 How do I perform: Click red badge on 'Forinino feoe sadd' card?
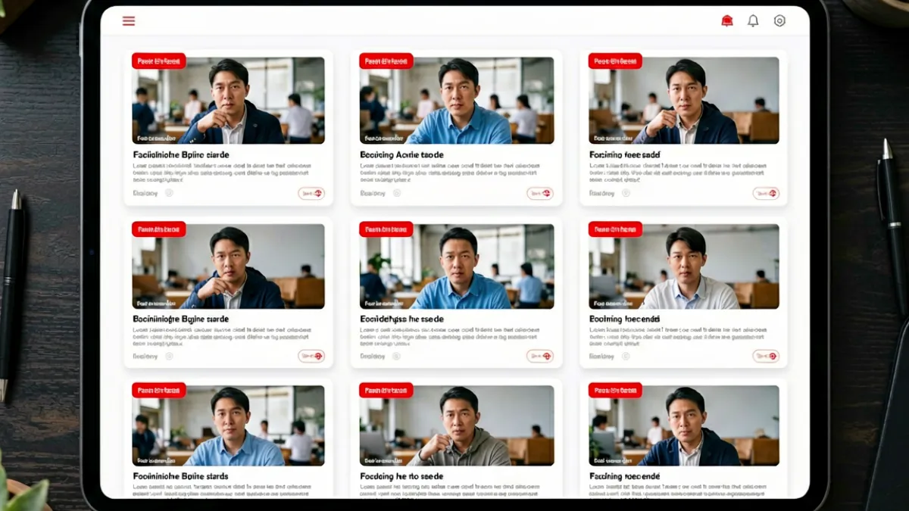pyautogui.click(x=615, y=61)
